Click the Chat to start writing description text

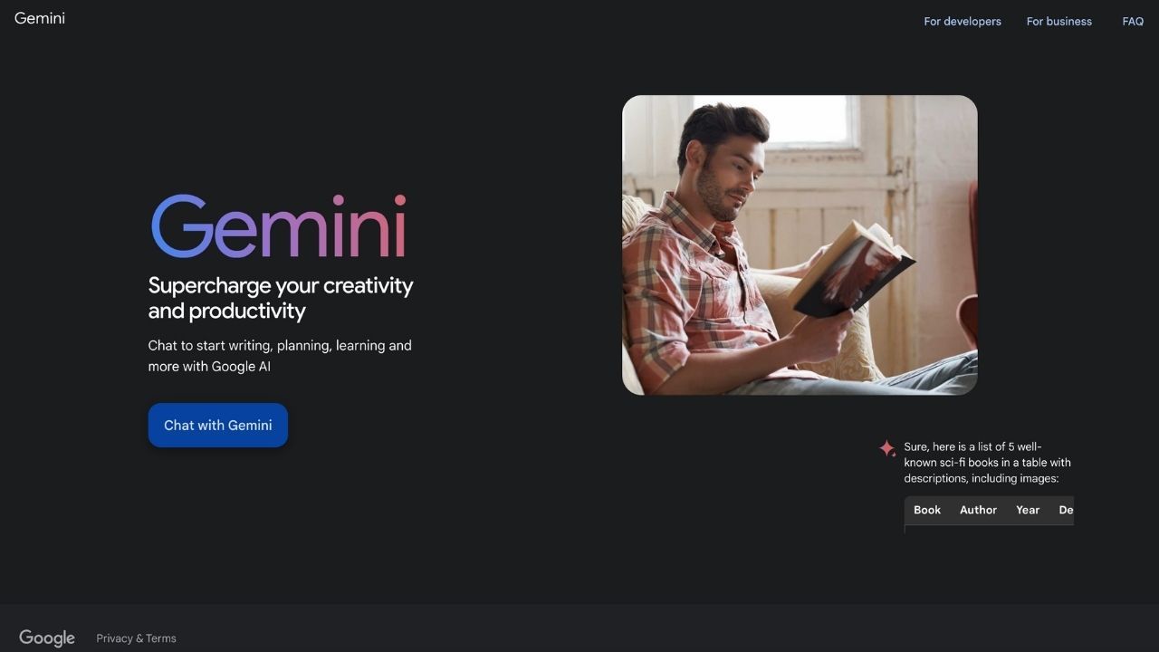(x=280, y=356)
